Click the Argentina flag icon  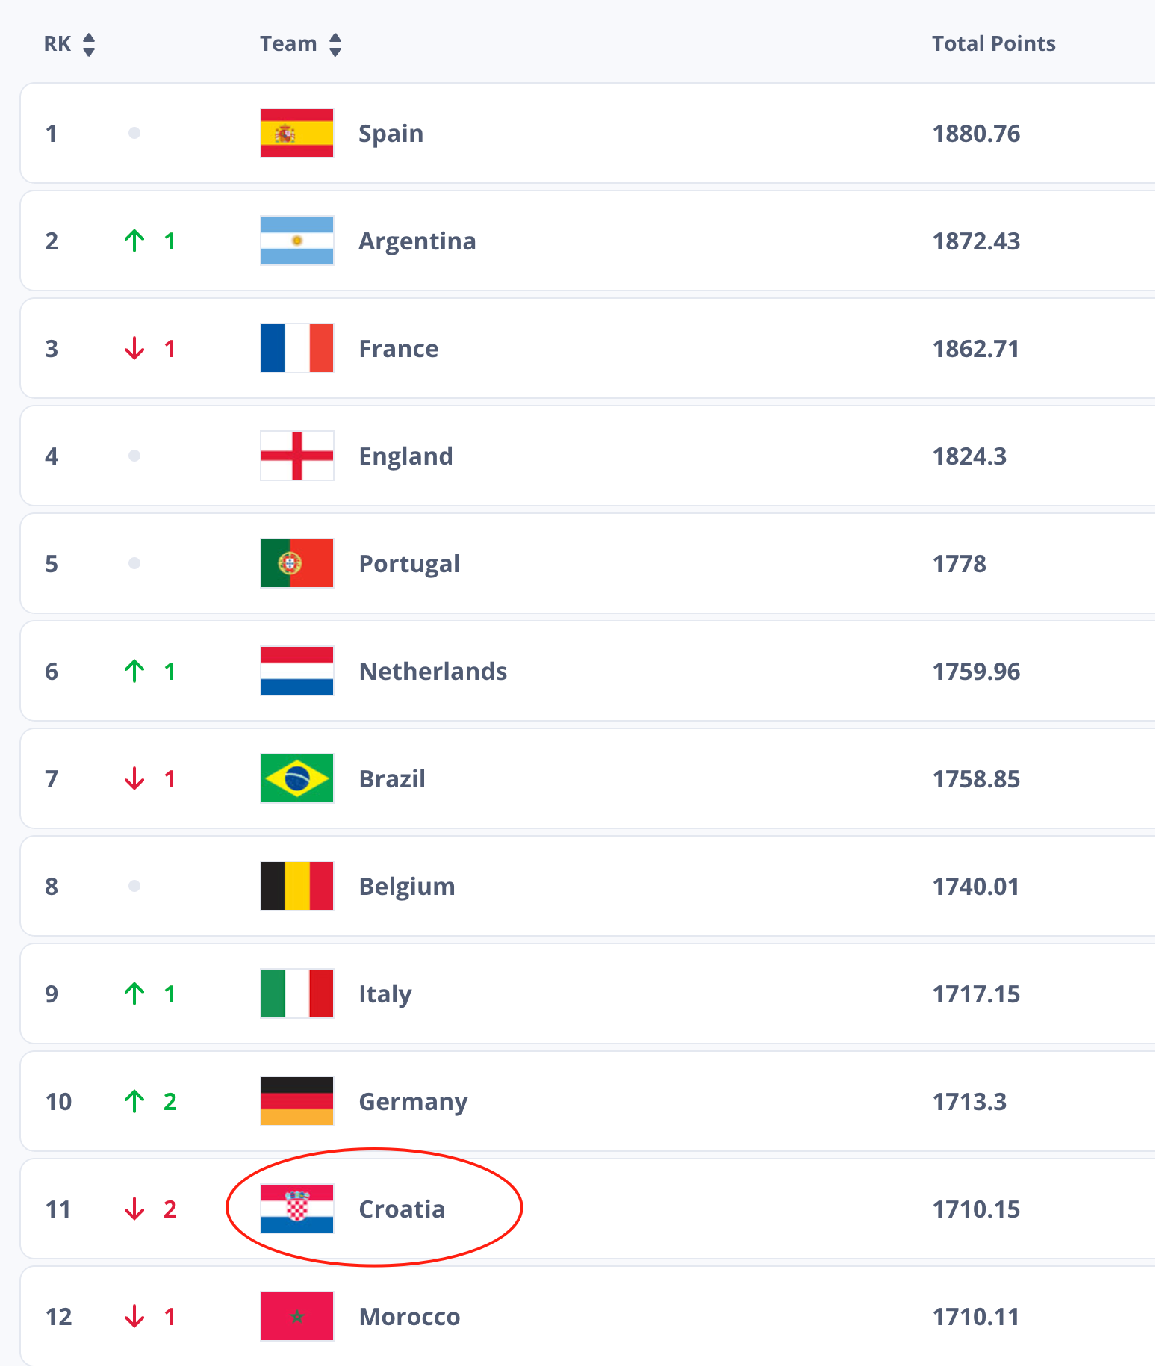[x=296, y=241]
